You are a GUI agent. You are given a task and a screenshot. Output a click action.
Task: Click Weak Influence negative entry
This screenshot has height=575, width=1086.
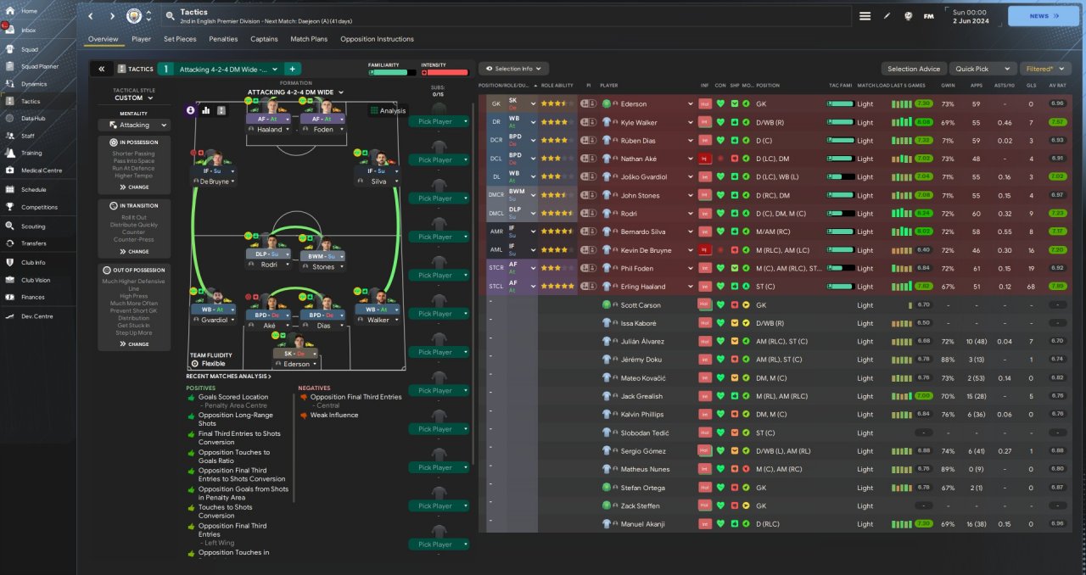pos(333,416)
